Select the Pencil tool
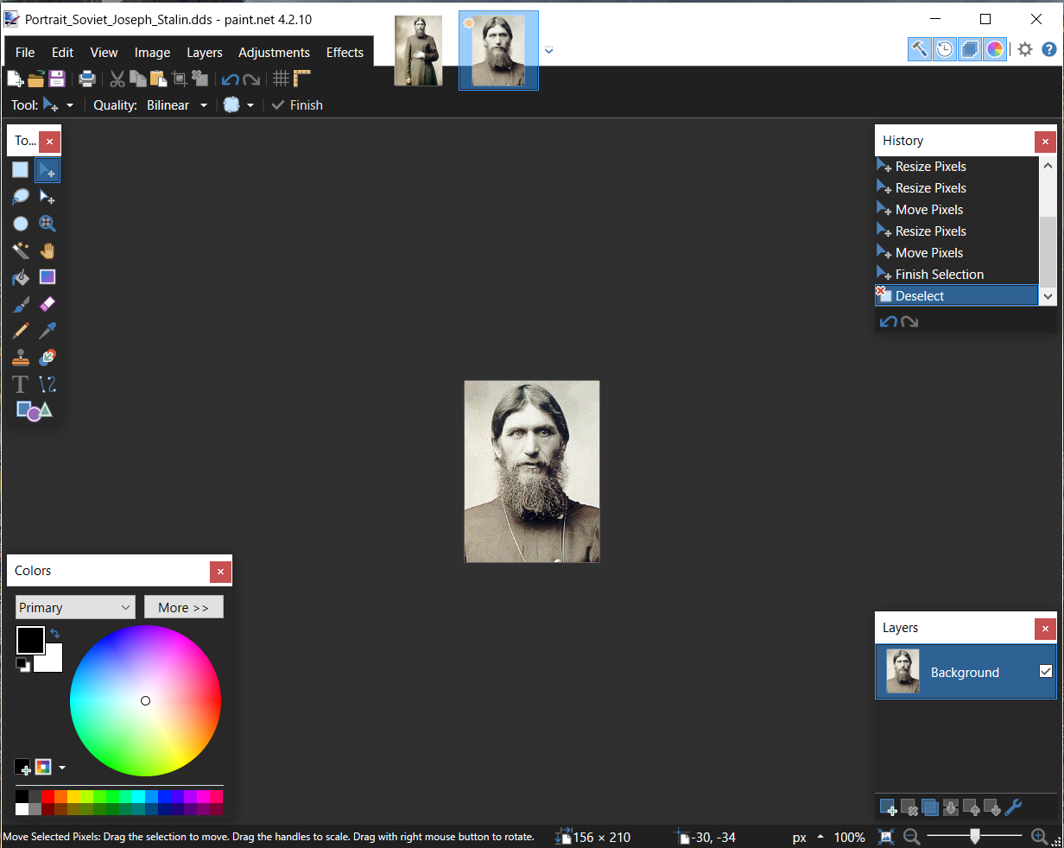Image resolution: width=1064 pixels, height=848 pixels. [x=21, y=331]
